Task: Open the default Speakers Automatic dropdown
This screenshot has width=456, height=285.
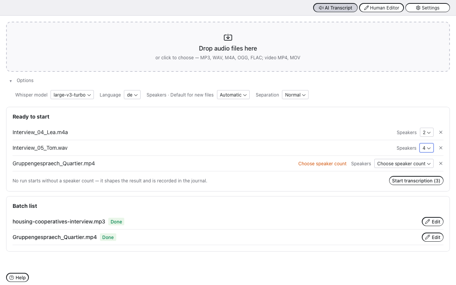Action: tap(233, 95)
